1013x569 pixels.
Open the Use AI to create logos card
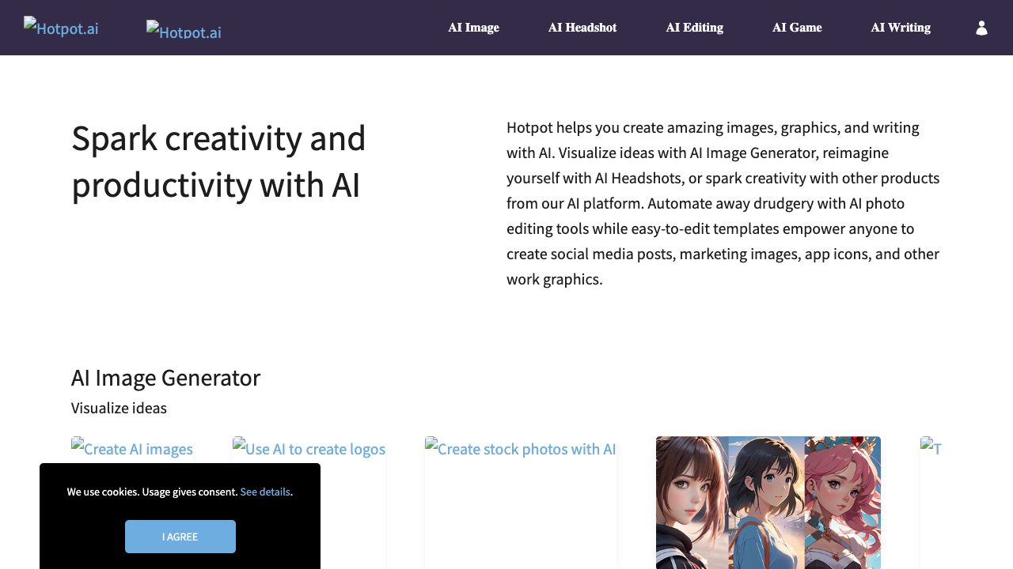click(309, 449)
